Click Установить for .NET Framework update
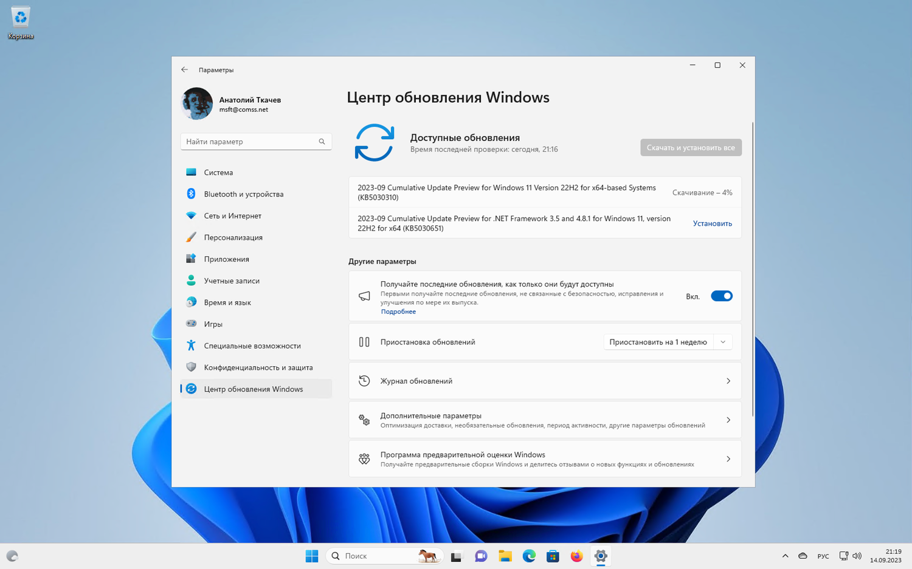912x569 pixels. pos(712,223)
